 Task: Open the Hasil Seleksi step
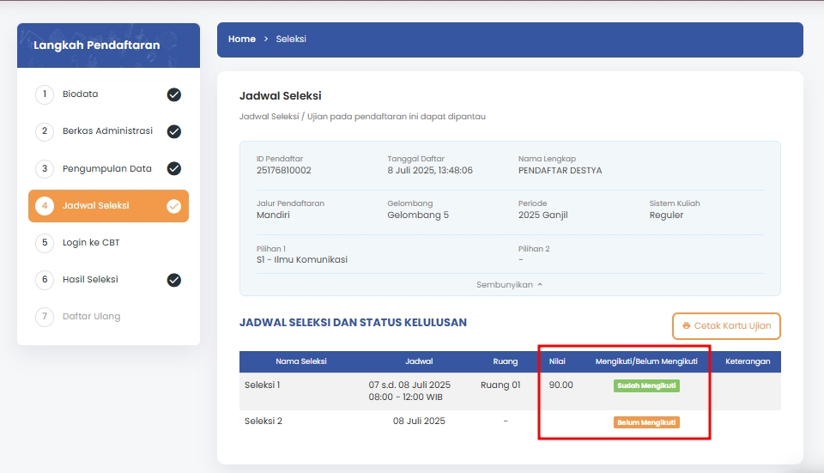click(90, 280)
